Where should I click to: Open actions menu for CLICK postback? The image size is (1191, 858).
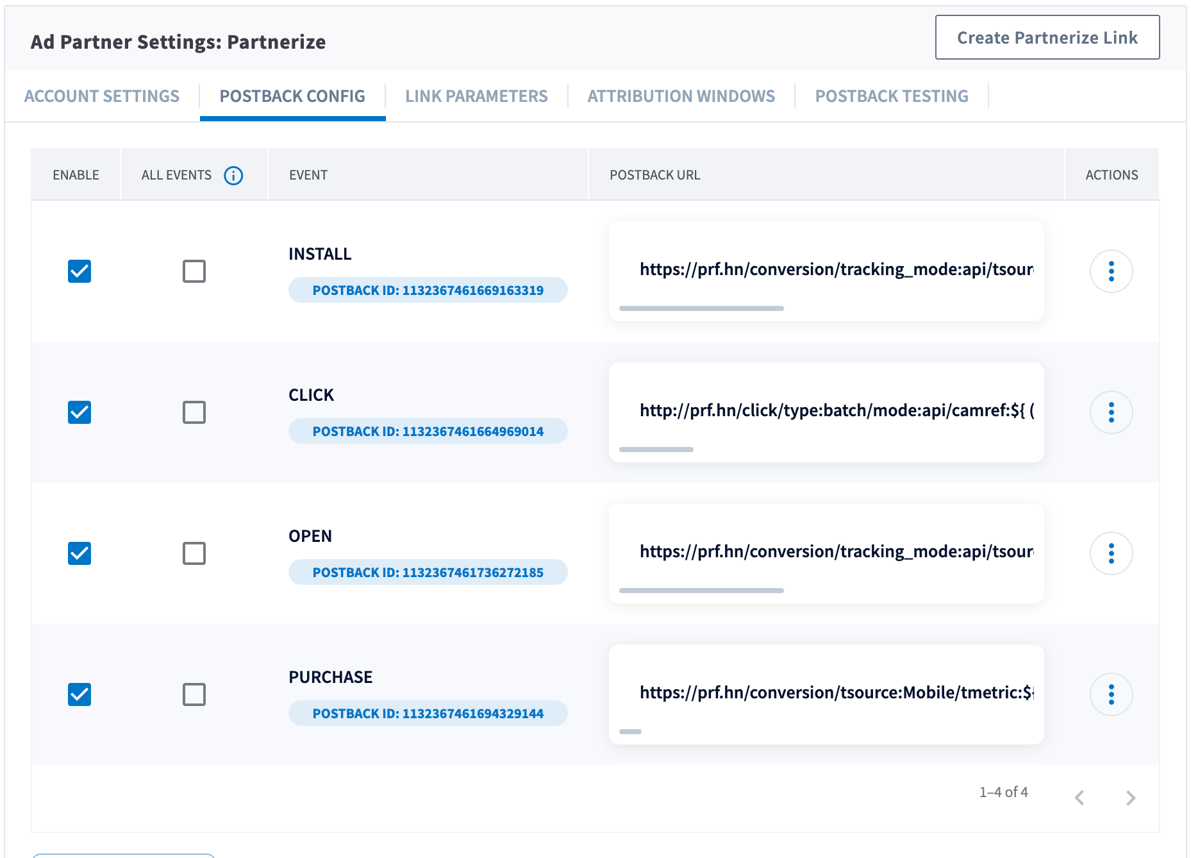pyautogui.click(x=1111, y=412)
